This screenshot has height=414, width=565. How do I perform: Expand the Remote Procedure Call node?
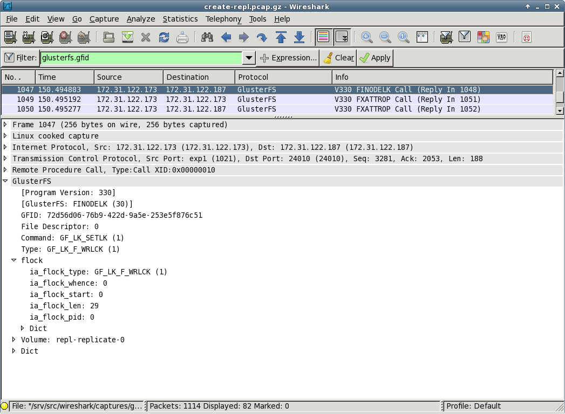[x=5, y=170]
